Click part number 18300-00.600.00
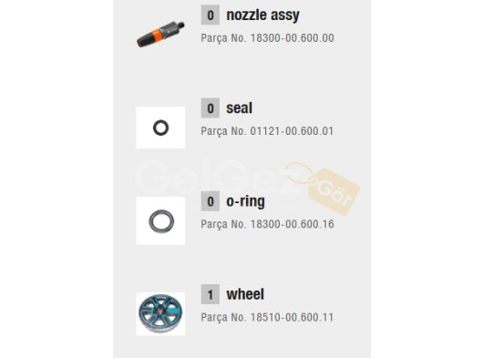 tap(292, 38)
